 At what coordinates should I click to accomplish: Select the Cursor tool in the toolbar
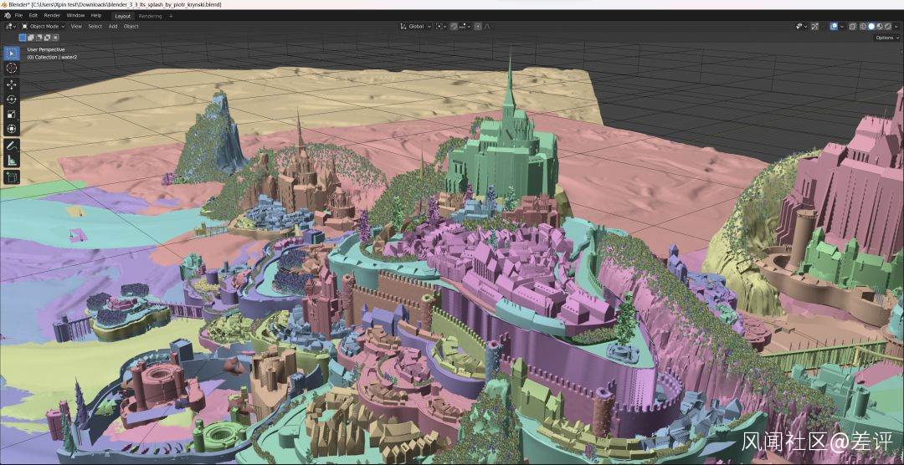click(12, 68)
